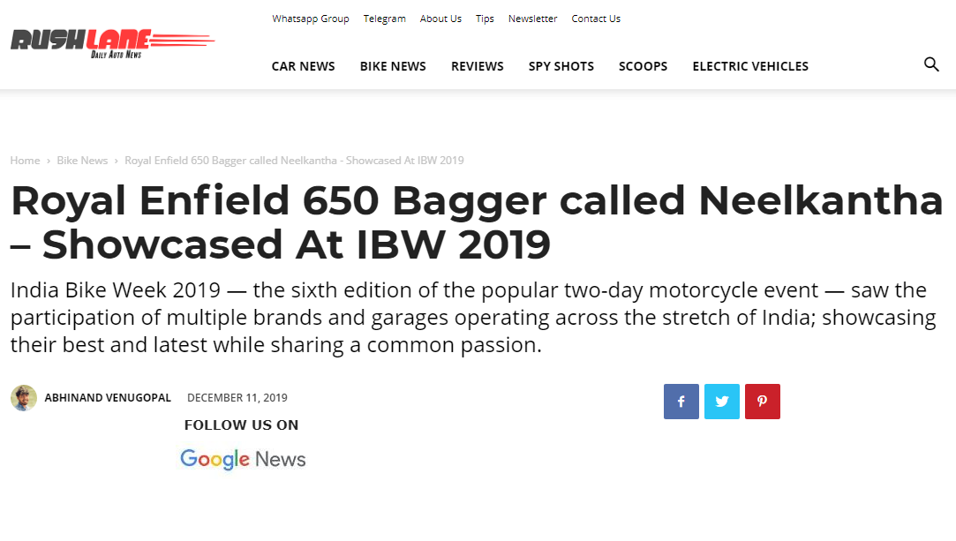Go to Reviews section
The width and height of the screenshot is (956, 541).
click(478, 66)
